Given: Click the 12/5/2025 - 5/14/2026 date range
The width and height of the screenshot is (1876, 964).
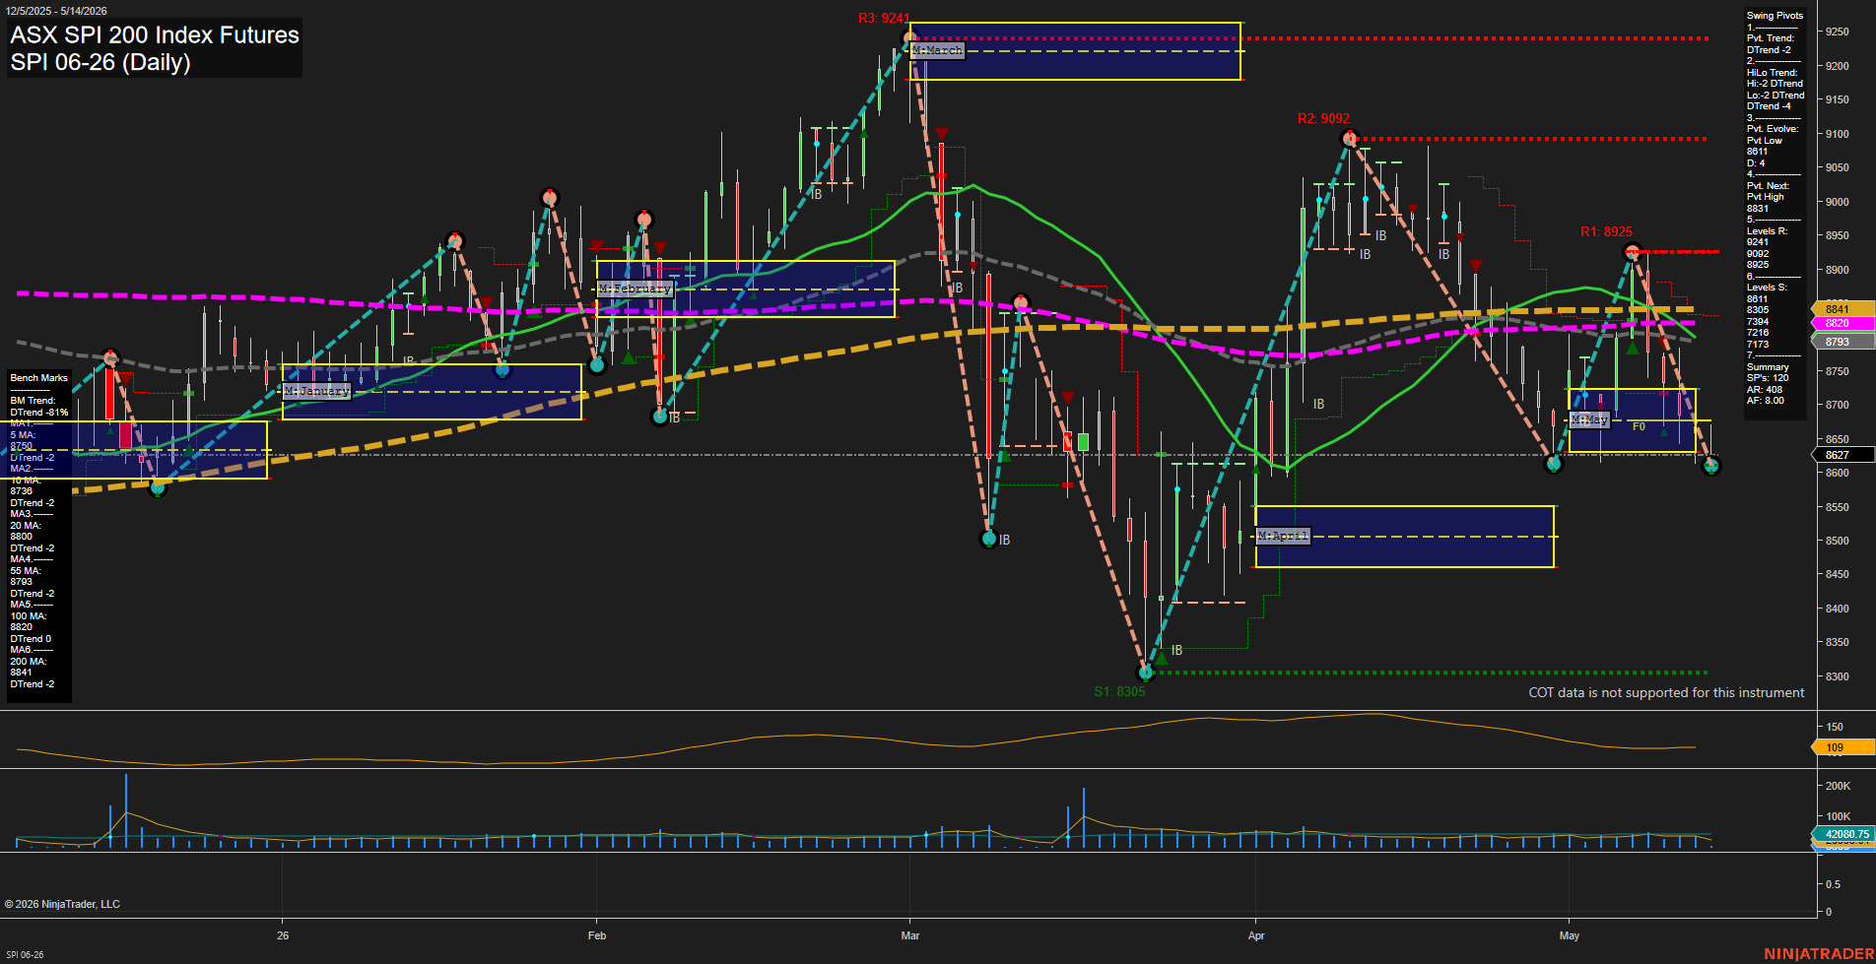Looking at the screenshot, I should click(x=56, y=11).
